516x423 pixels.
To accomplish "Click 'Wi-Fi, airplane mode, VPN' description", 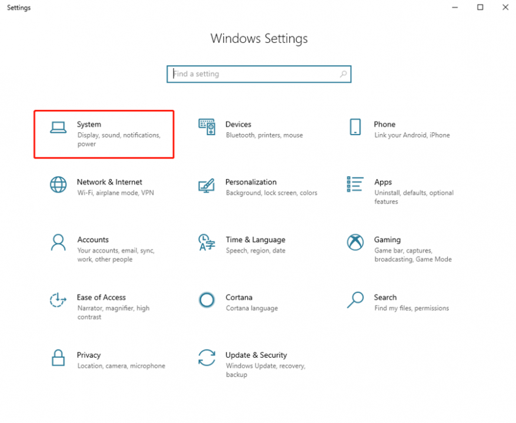I will pos(115,193).
